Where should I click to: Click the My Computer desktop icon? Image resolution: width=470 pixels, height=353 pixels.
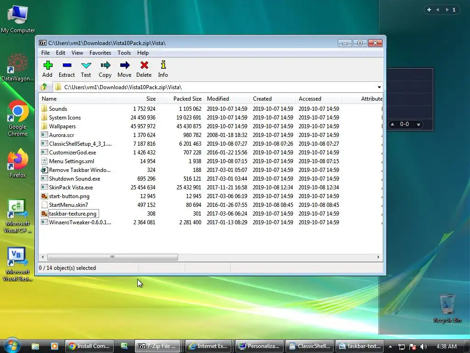(18, 18)
